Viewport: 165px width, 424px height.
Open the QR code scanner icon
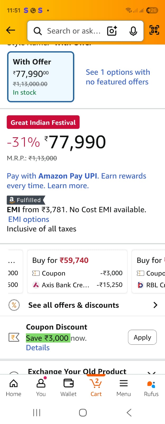tap(154, 30)
